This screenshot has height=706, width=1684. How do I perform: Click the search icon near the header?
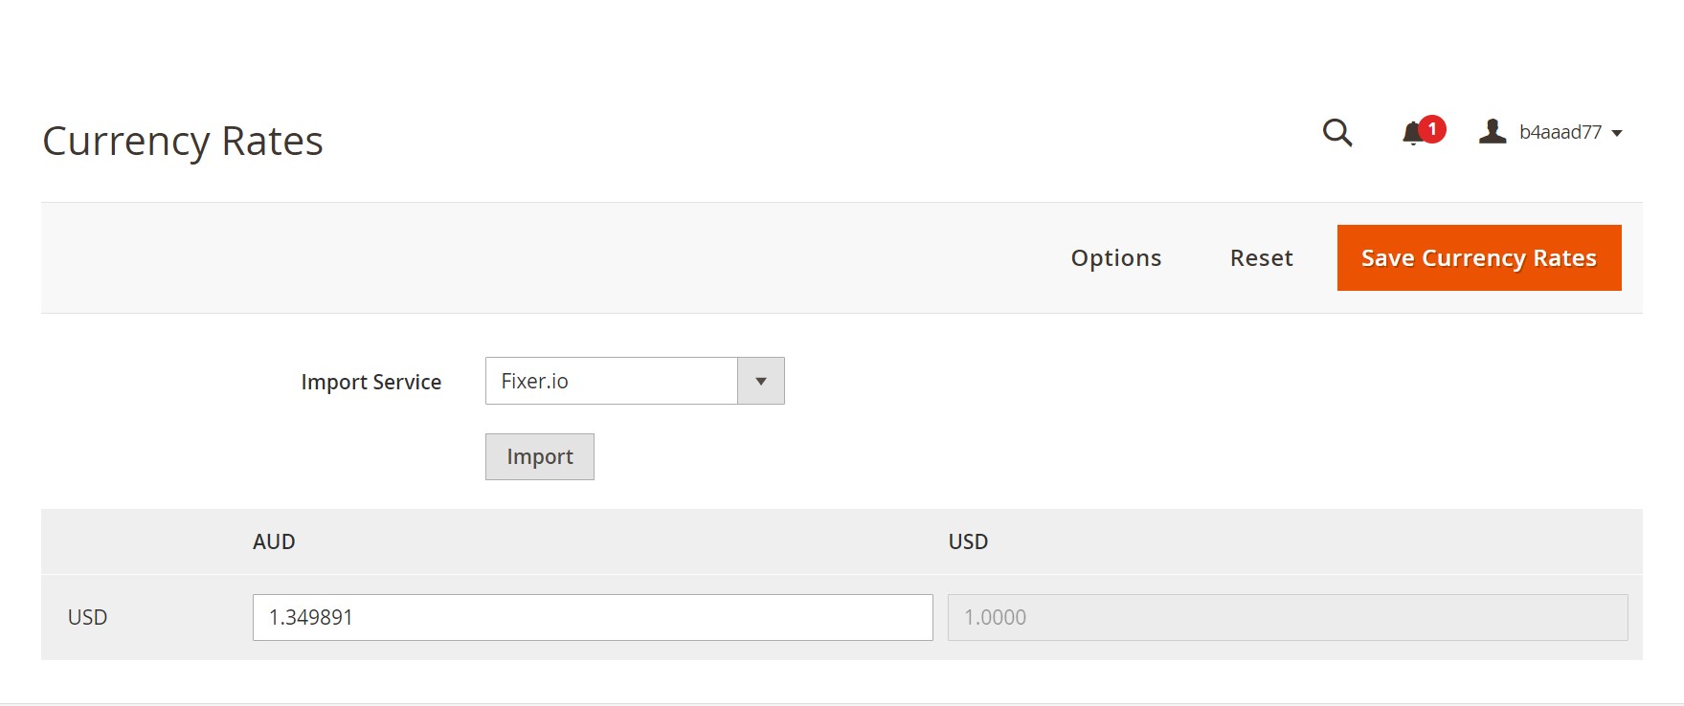click(1336, 133)
